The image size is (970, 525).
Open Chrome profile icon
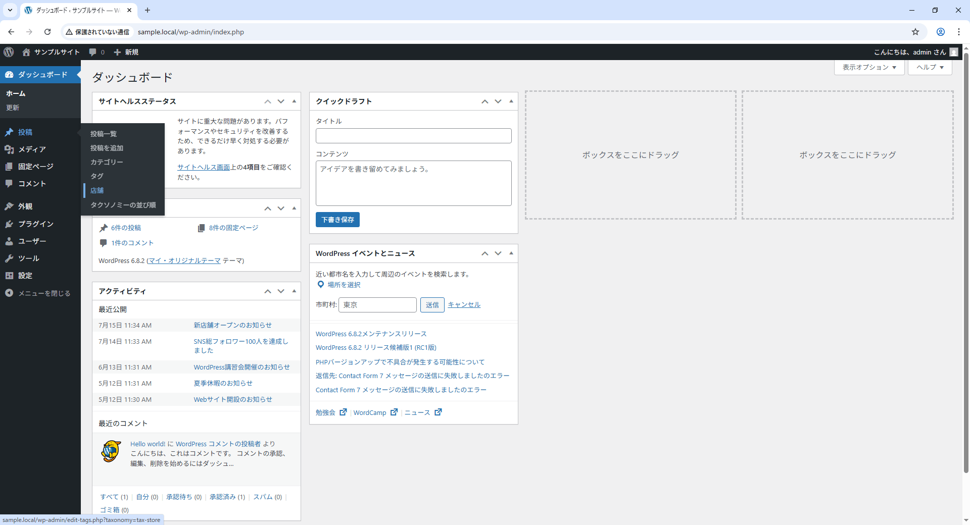[941, 32]
